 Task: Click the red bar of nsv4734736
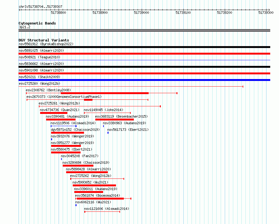[x=54, y=113]
